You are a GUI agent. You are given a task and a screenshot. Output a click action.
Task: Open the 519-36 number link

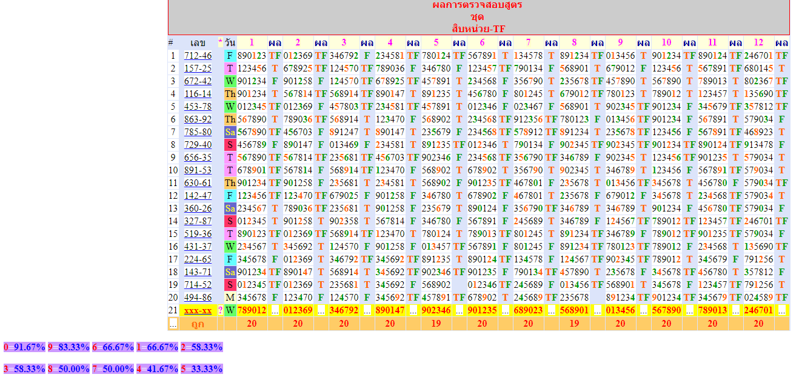(198, 234)
